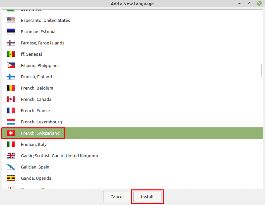Click the Install button
Viewport: 265px width, 205px height.
pyautogui.click(x=147, y=197)
